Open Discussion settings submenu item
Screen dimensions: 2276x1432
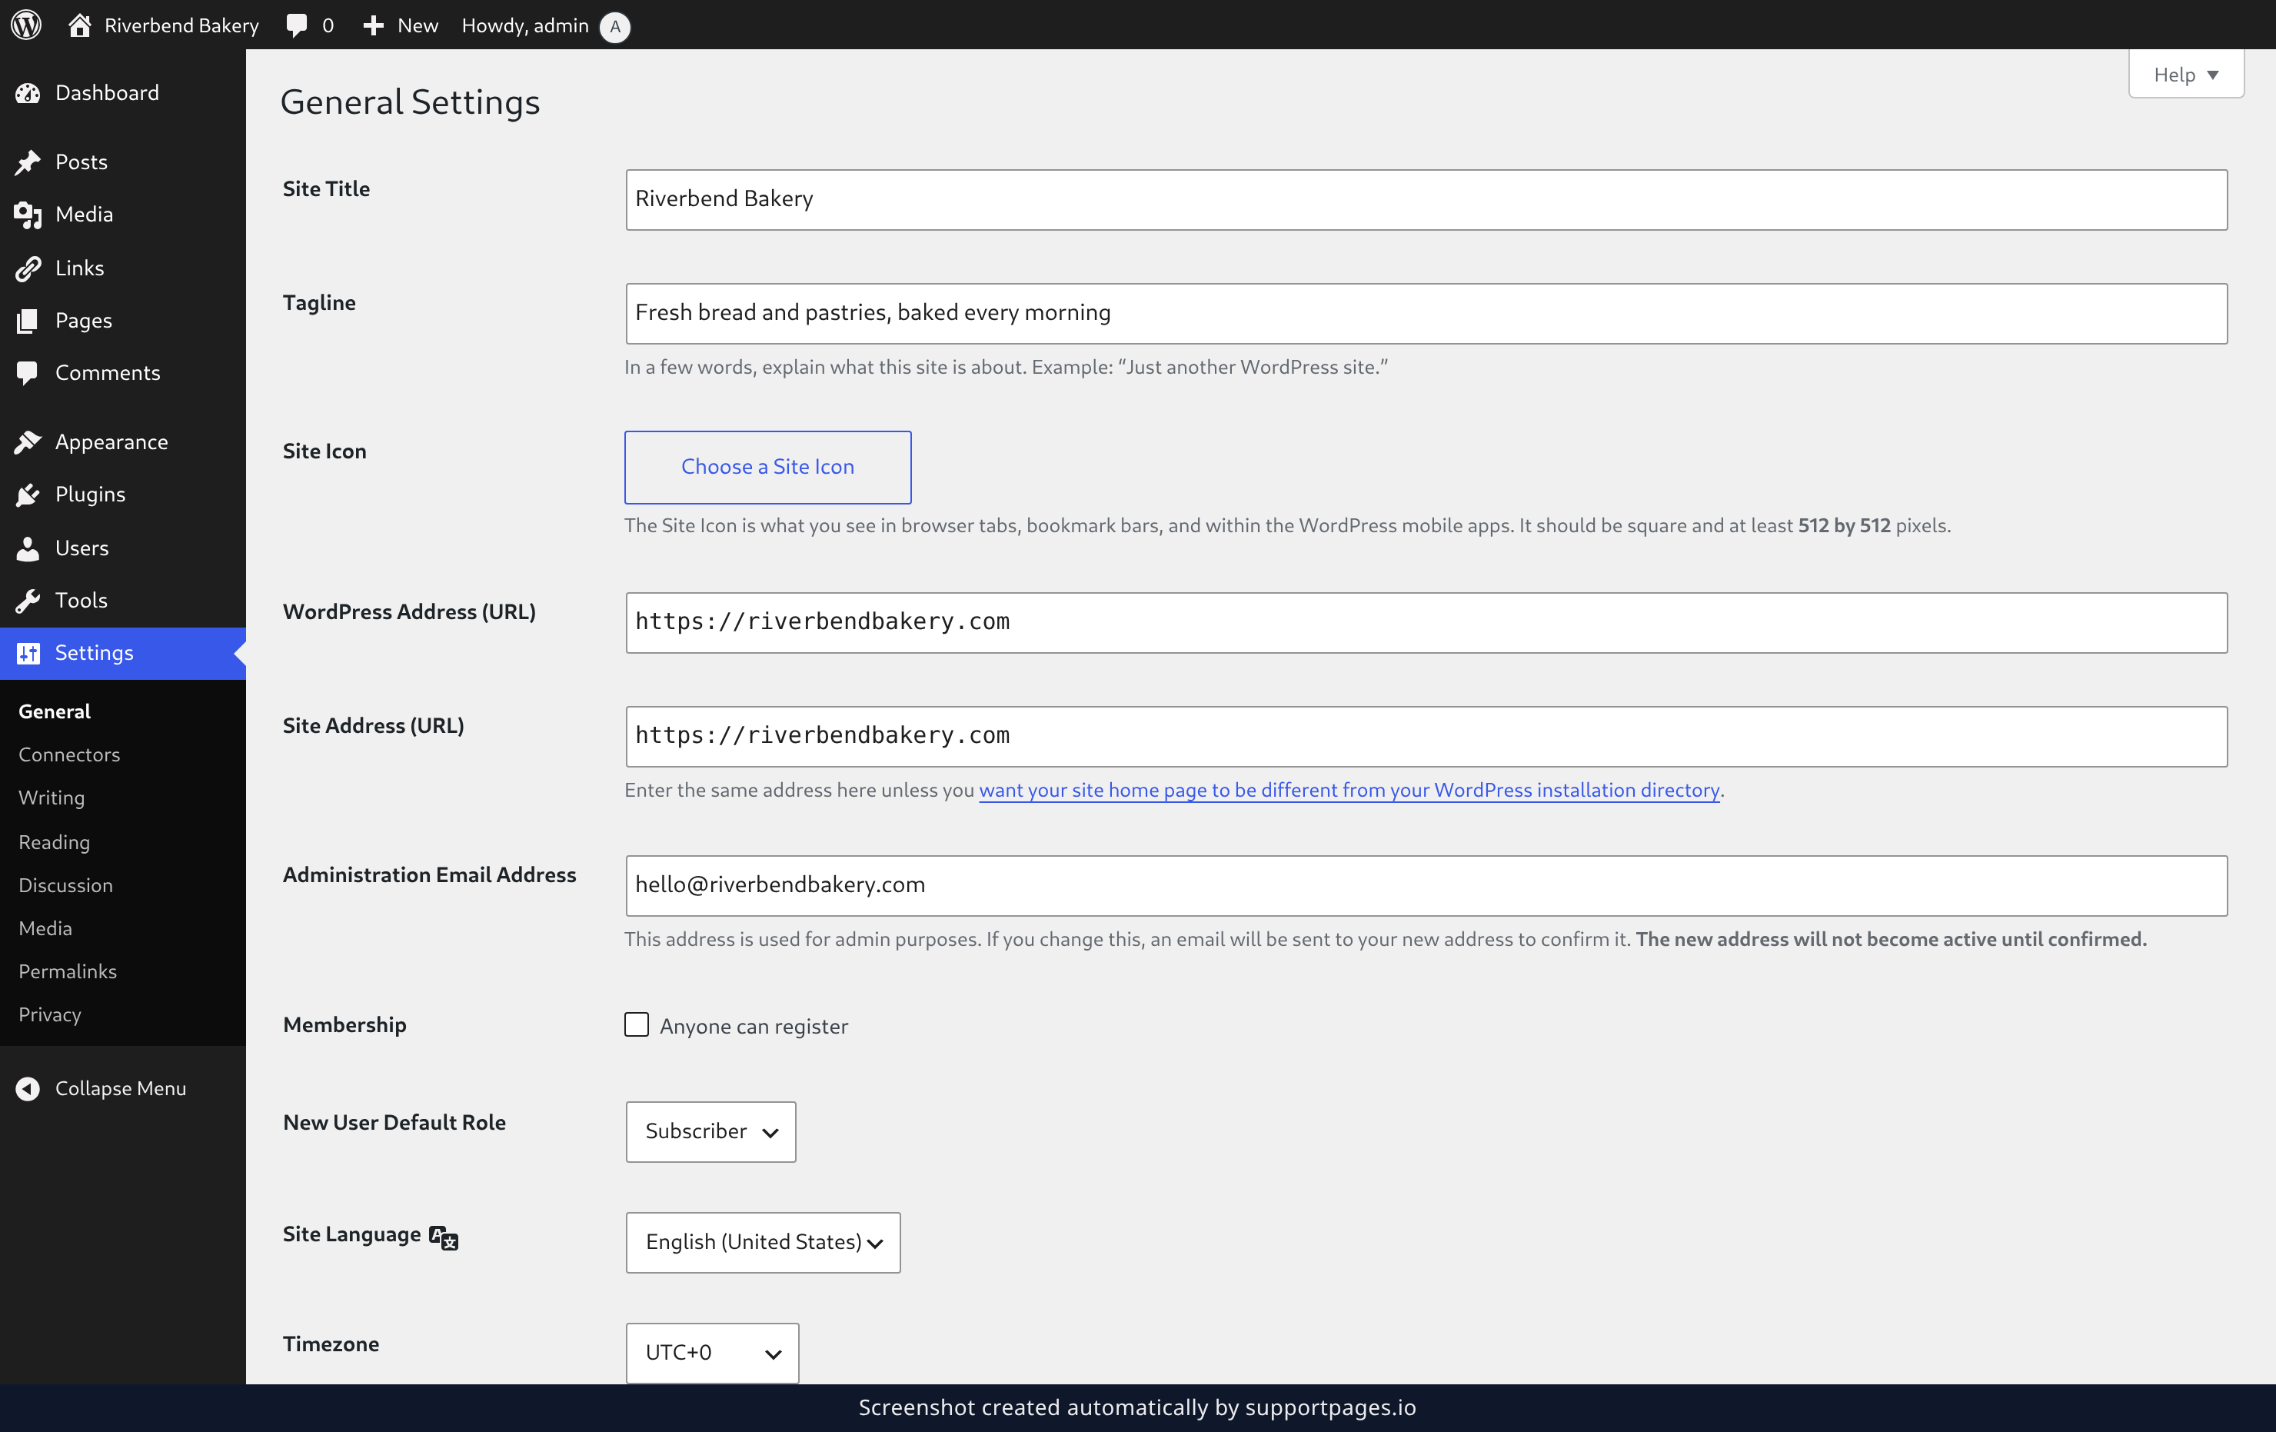click(x=65, y=884)
